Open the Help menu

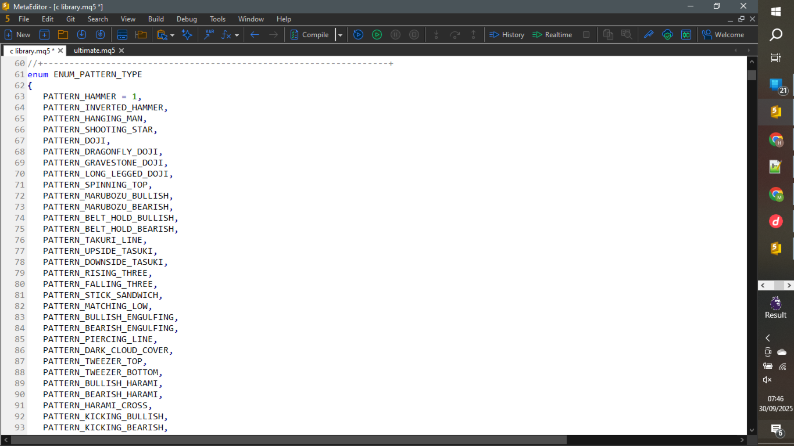tap(284, 19)
